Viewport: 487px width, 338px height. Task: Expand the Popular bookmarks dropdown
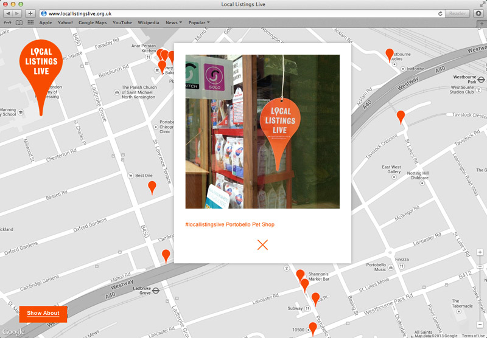[x=199, y=22]
